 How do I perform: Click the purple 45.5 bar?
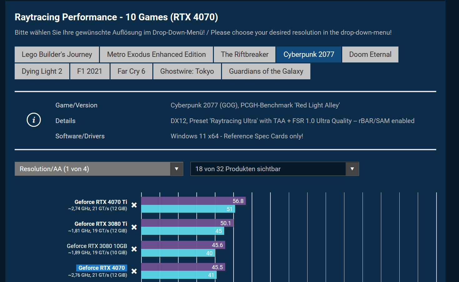click(183, 267)
